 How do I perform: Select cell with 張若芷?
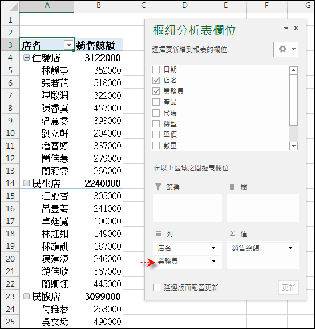click(47, 83)
